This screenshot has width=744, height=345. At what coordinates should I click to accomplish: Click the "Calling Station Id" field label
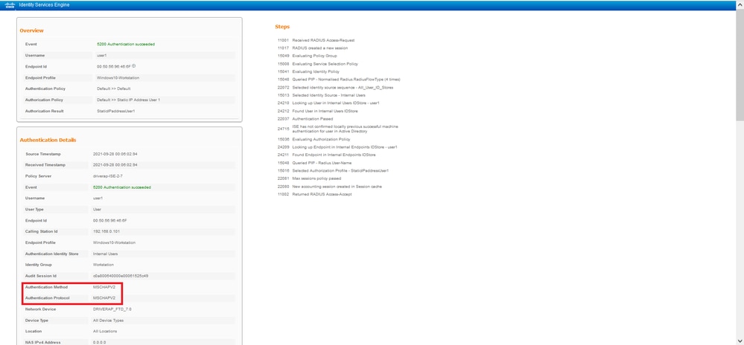click(x=41, y=231)
